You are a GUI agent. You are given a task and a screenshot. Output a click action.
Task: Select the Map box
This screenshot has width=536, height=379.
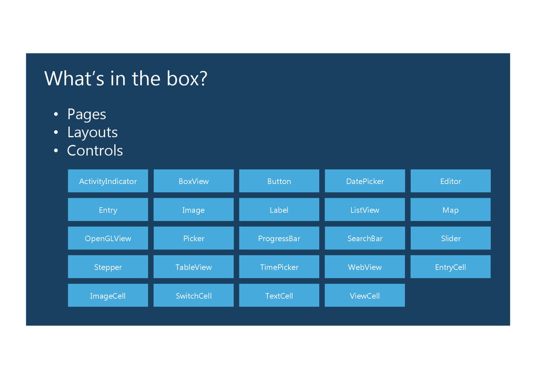coord(451,209)
